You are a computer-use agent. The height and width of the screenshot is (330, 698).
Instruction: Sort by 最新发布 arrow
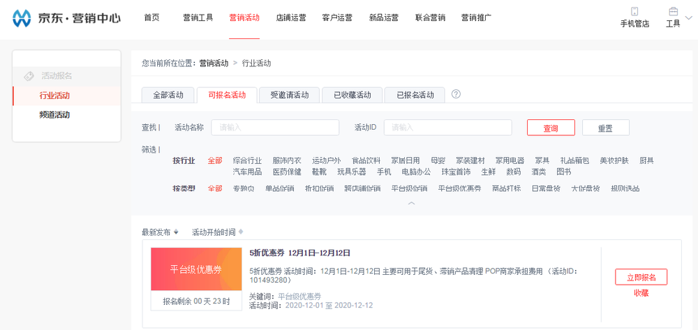pos(176,232)
